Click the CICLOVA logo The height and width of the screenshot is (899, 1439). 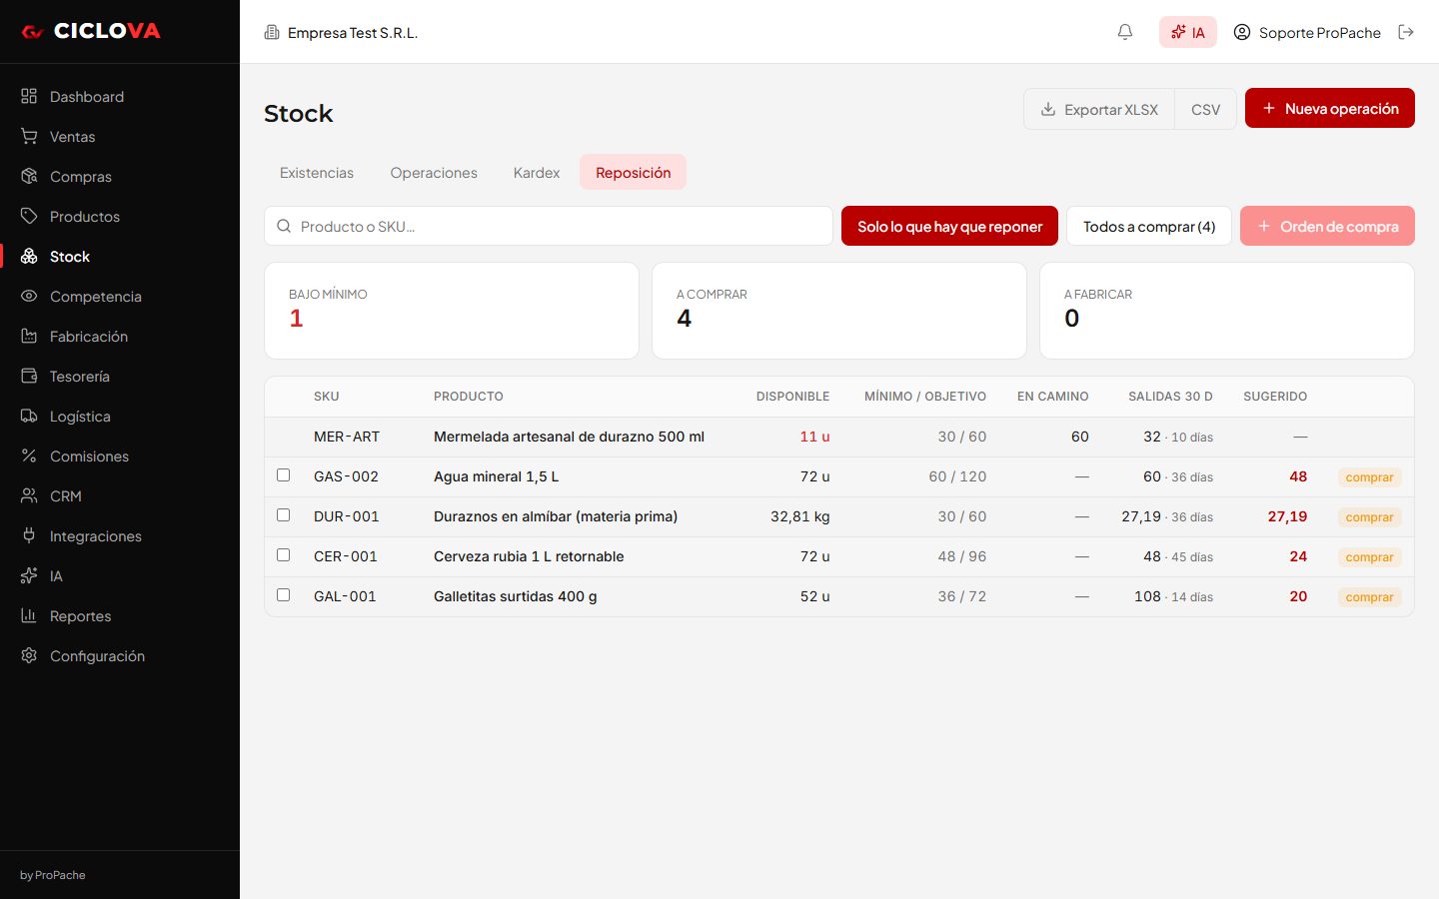click(x=91, y=31)
